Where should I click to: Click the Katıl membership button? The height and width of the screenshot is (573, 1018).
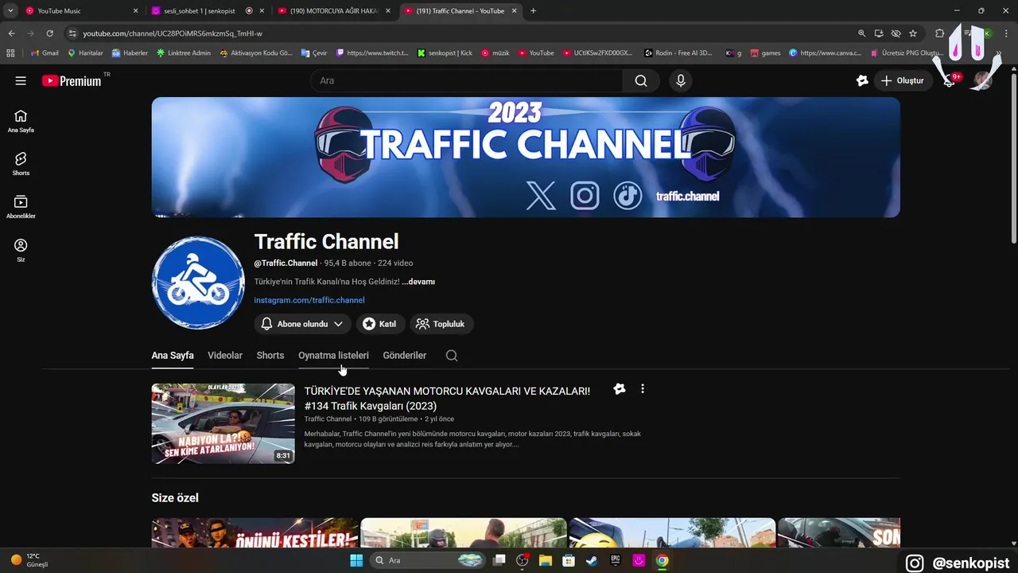pos(379,324)
